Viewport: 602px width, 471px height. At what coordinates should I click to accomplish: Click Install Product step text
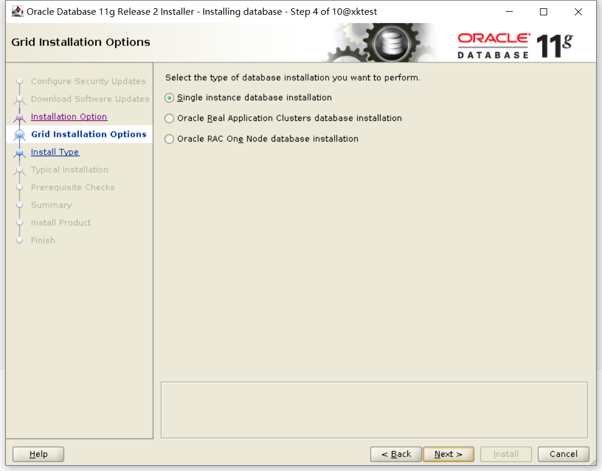61,223
